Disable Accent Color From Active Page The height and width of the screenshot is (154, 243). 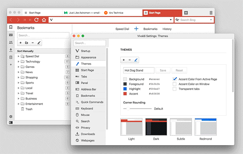pos(175,79)
